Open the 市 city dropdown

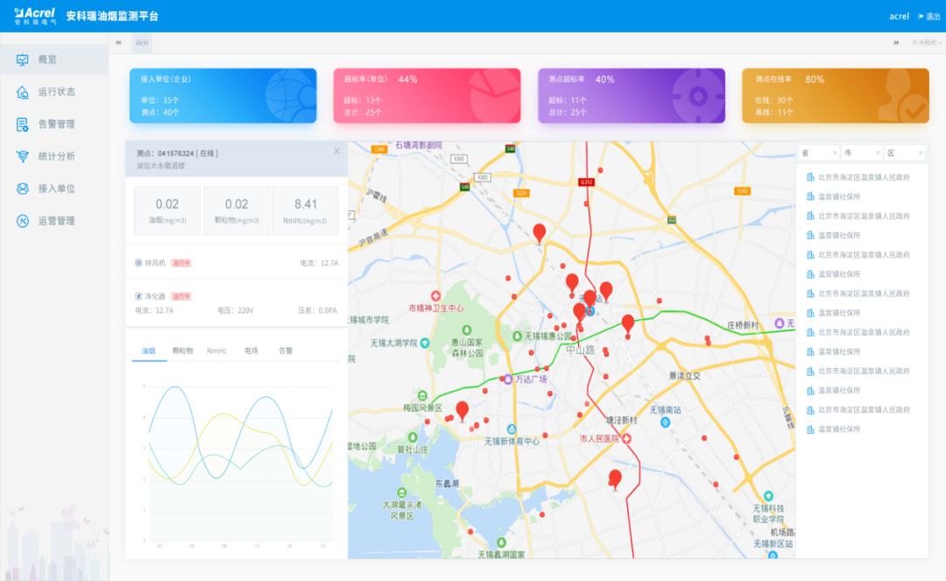(x=860, y=153)
